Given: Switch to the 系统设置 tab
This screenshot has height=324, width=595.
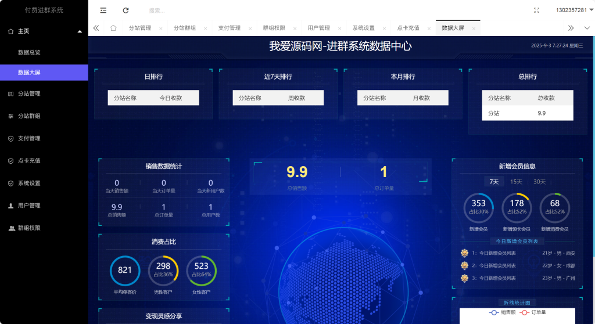Looking at the screenshot, I should tap(364, 28).
